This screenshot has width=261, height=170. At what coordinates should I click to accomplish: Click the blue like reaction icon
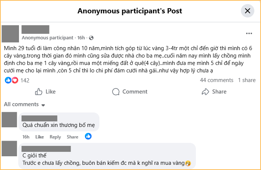tap(8, 80)
